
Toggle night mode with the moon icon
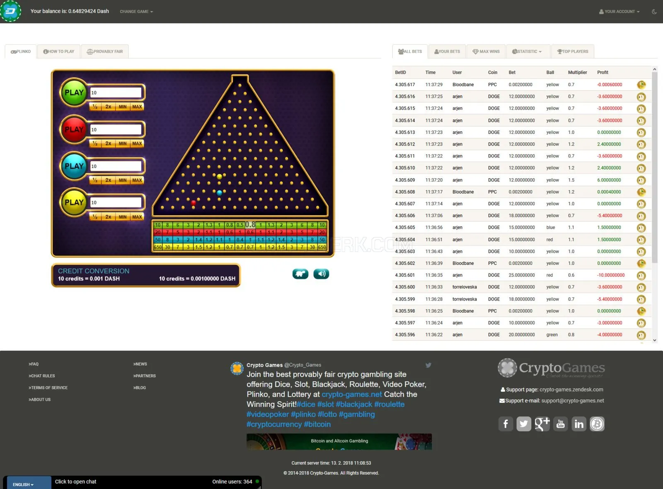tap(654, 12)
